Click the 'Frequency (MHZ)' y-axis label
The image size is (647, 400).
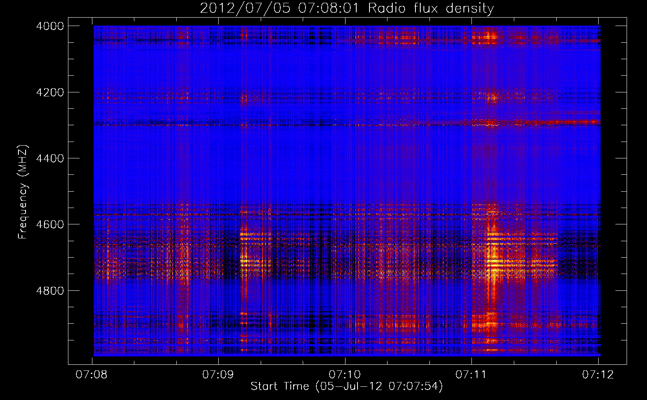(x=23, y=192)
